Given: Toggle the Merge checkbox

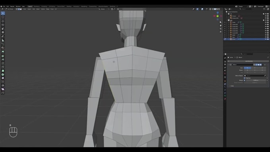Looking at the screenshot, I should click(x=245, y=80).
